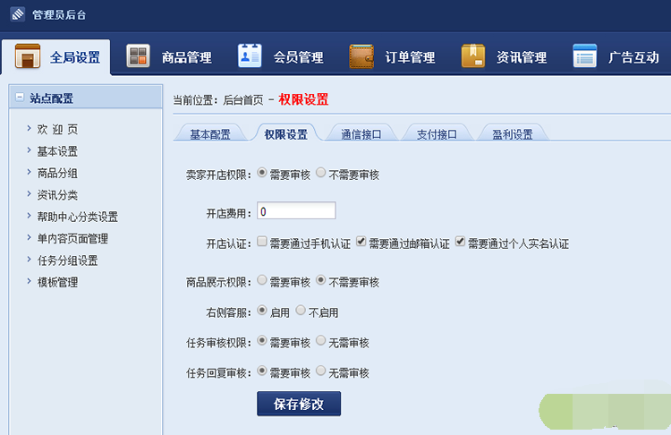Switch to the 盈利设置 tab
The image size is (671, 435).
(513, 134)
